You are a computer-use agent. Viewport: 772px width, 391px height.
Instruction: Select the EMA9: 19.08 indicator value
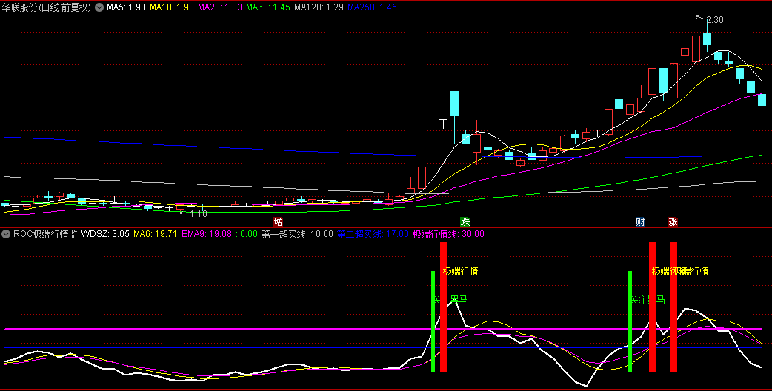pos(206,233)
